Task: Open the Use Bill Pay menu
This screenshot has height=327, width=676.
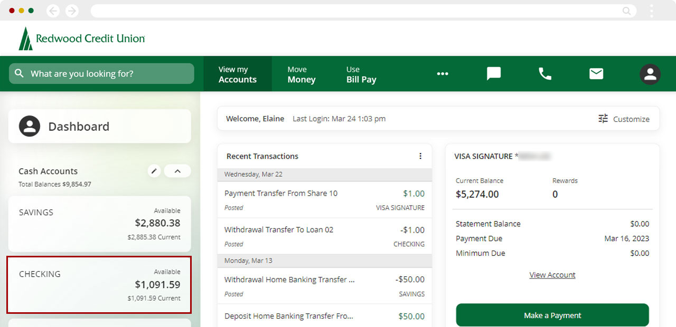Action: click(x=361, y=74)
